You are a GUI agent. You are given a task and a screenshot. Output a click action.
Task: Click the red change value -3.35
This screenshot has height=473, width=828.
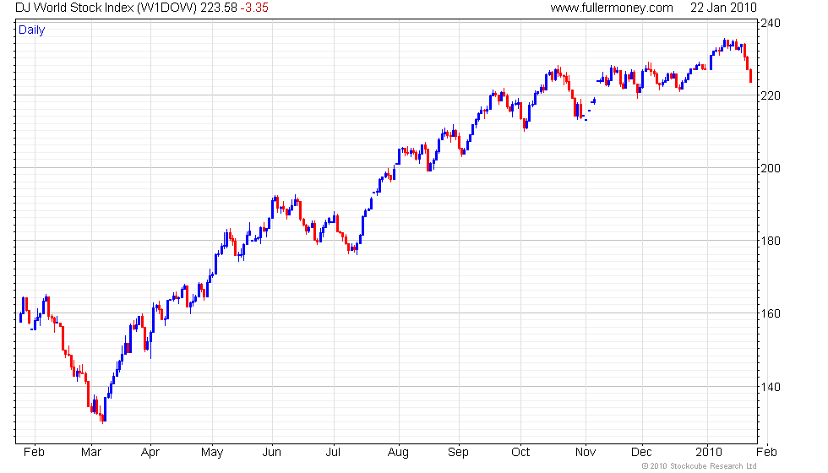[x=254, y=8]
